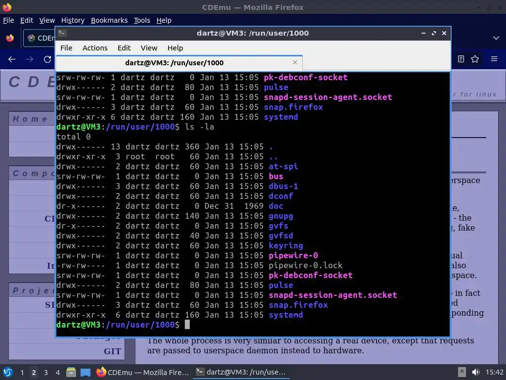Open Firefox Help menu

click(x=164, y=20)
